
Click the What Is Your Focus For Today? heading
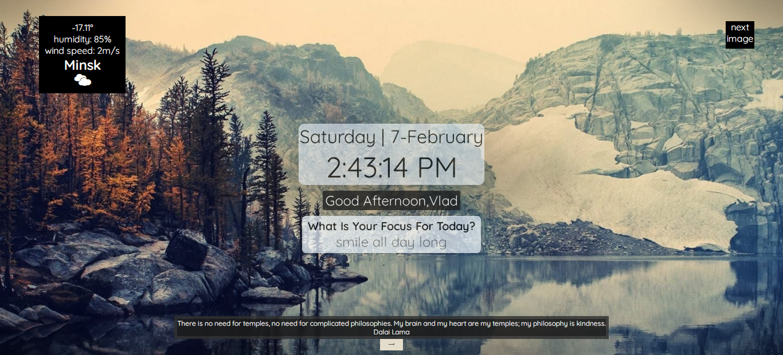[391, 226]
